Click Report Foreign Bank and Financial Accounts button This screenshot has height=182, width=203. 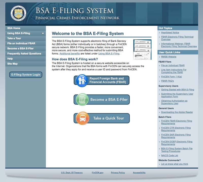coord(102,80)
